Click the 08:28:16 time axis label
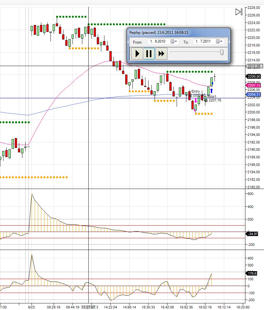The width and height of the screenshot is (264, 310). 54,307
